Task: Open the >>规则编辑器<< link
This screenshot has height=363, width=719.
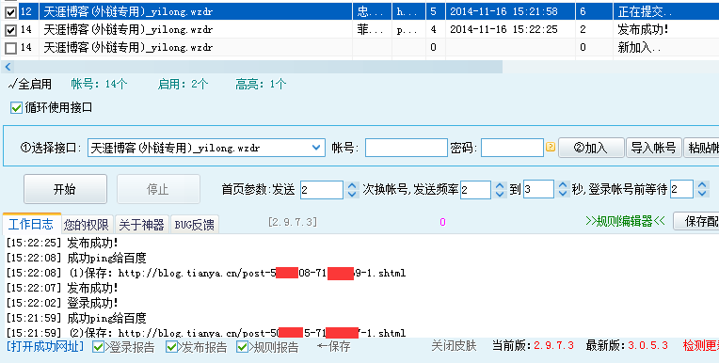Action: pyautogui.click(x=625, y=221)
